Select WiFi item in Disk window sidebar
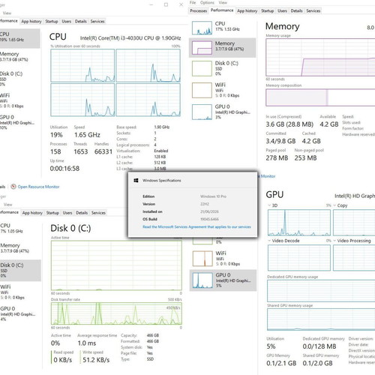 [x=20, y=292]
